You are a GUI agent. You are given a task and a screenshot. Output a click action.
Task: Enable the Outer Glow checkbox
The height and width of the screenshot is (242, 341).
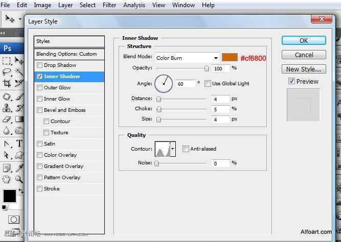(x=39, y=87)
